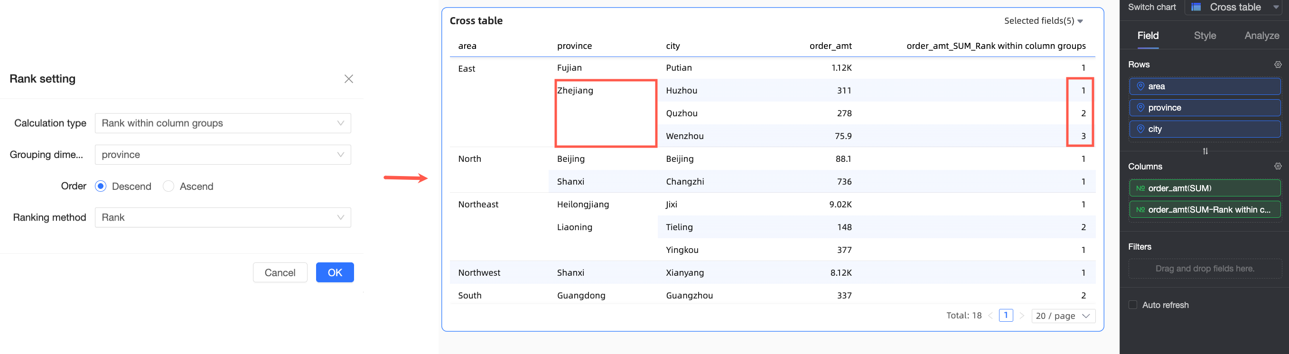Open Calculation type dropdown

click(223, 123)
